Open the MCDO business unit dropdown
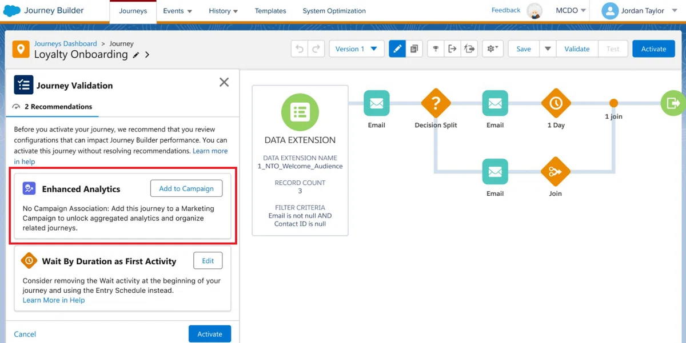686x343 pixels. click(571, 11)
